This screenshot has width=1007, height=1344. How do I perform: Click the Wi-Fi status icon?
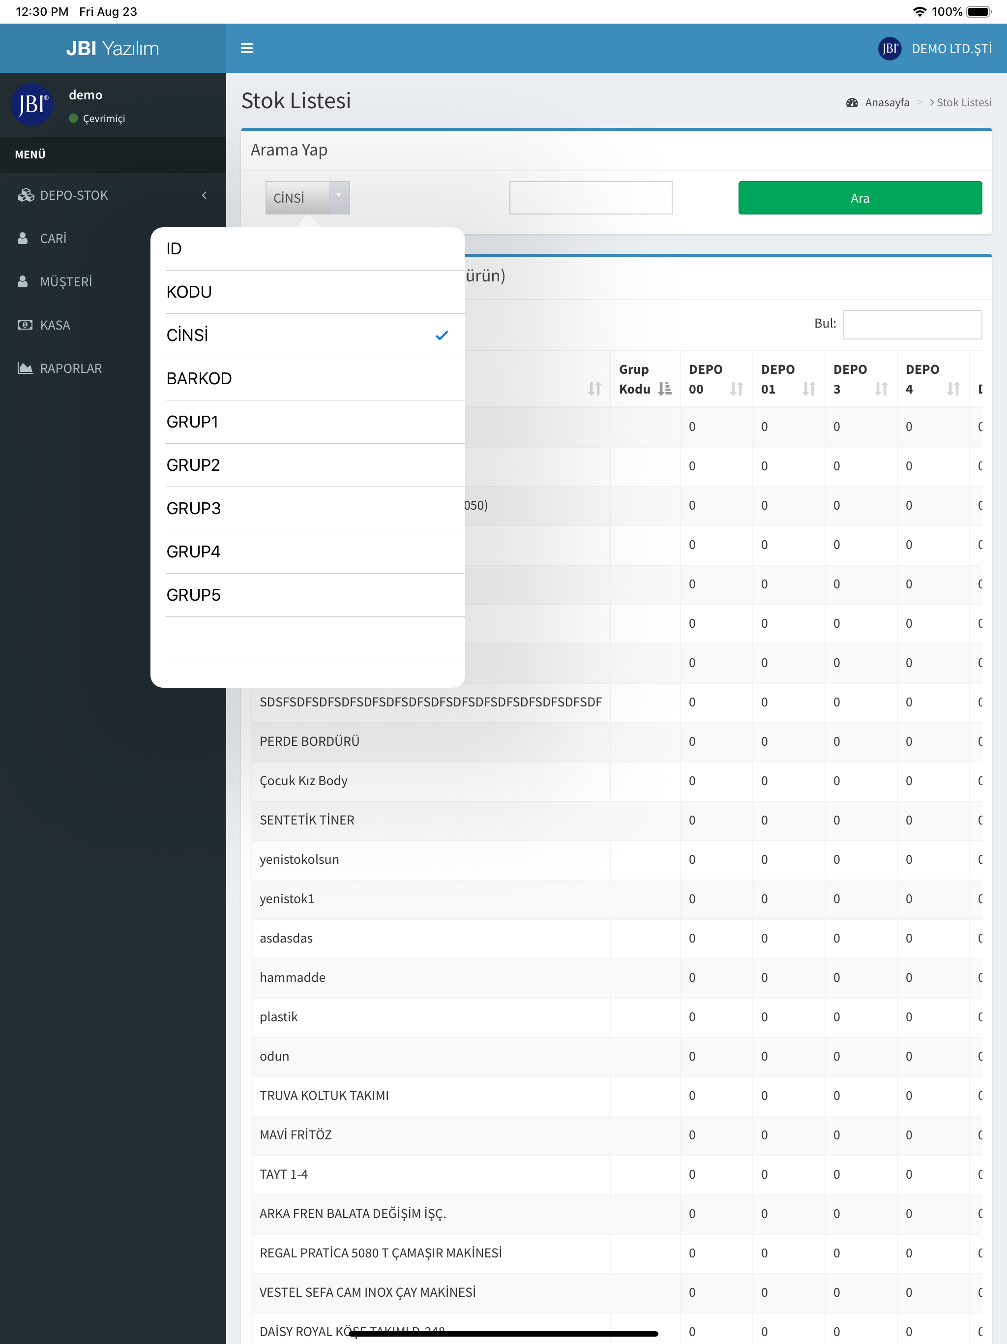coord(919,11)
